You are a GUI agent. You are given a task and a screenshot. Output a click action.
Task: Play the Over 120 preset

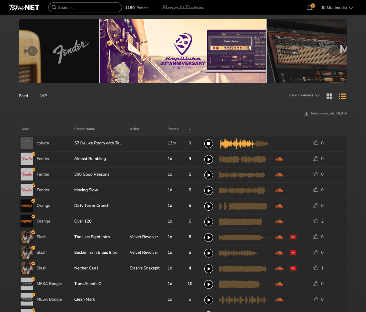point(209,222)
